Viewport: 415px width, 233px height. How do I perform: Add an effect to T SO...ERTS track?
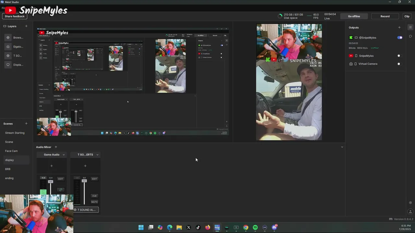tap(85, 166)
